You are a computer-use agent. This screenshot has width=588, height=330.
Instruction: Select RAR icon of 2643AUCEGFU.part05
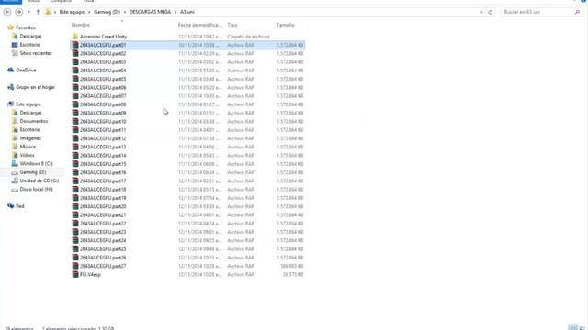(75, 79)
